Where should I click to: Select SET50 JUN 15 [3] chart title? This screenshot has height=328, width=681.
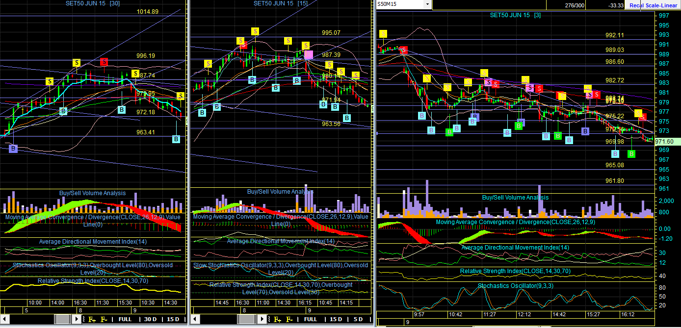[x=515, y=15]
